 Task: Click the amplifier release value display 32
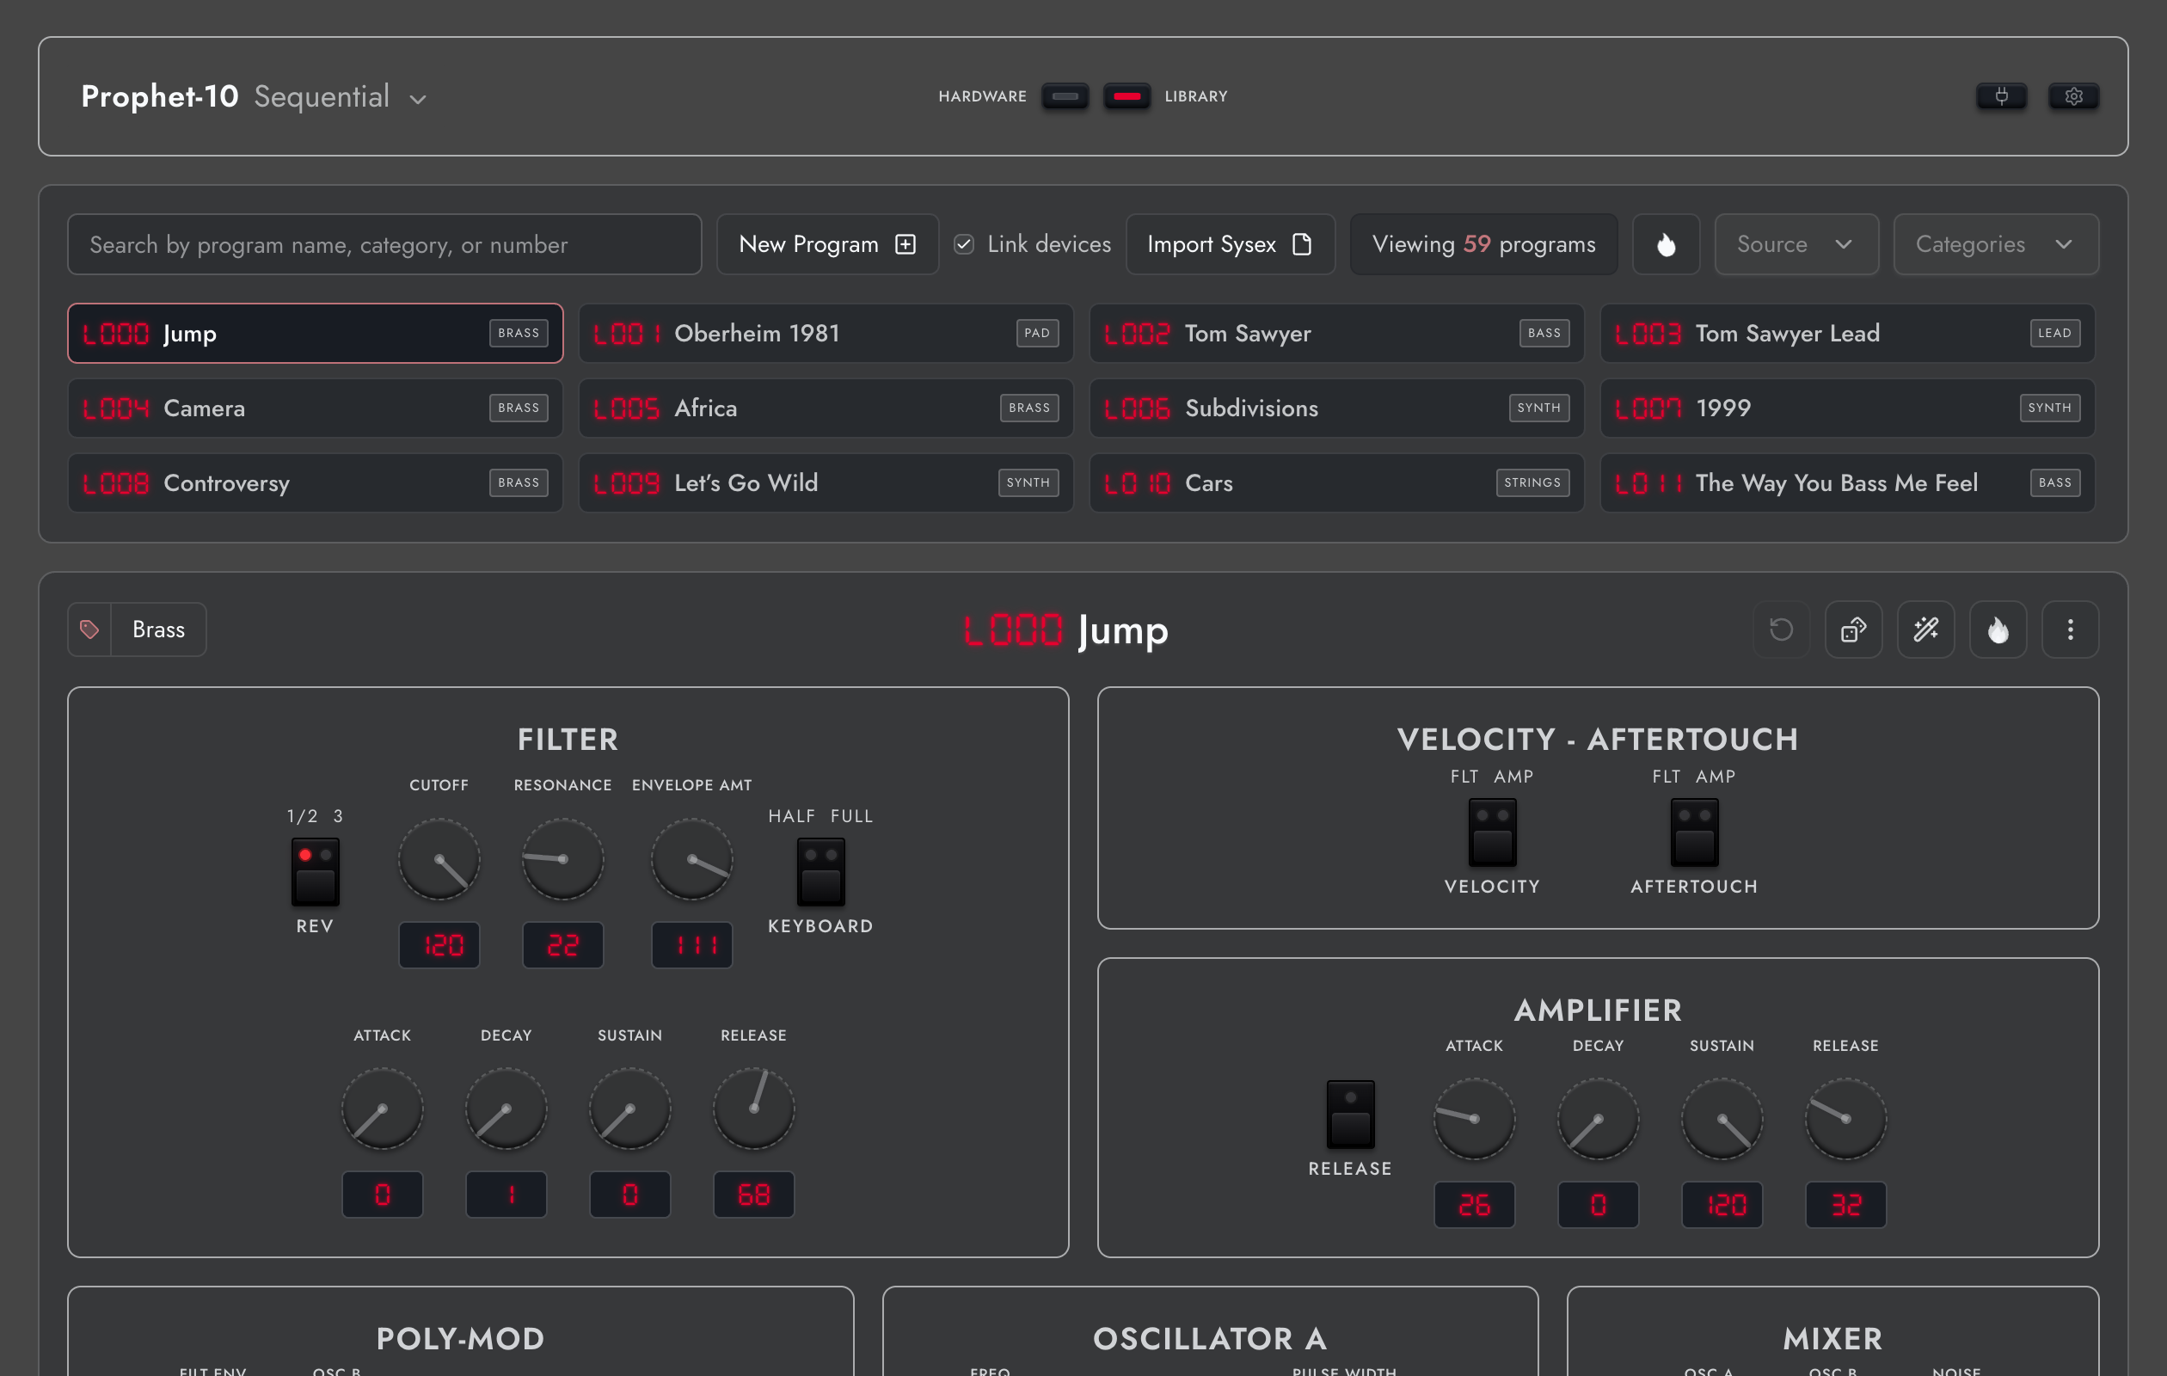coord(1845,1204)
